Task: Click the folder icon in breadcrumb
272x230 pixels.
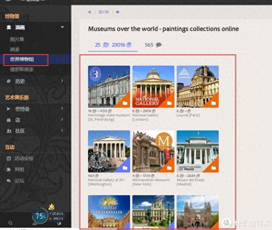Action: point(118,12)
